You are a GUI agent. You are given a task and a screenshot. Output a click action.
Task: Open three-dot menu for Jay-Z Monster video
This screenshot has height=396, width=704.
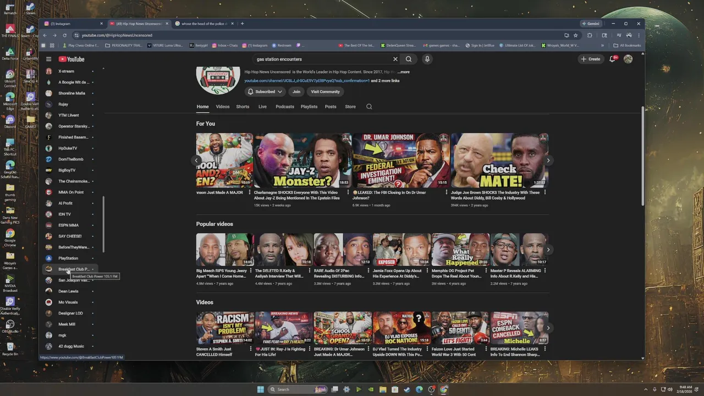348,193
